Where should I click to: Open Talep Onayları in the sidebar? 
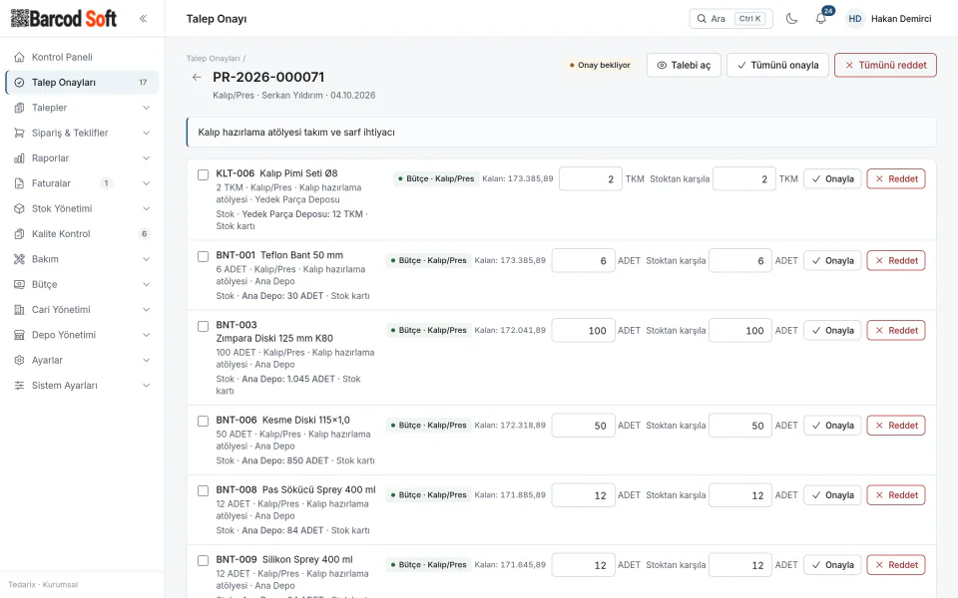pyautogui.click(x=82, y=83)
